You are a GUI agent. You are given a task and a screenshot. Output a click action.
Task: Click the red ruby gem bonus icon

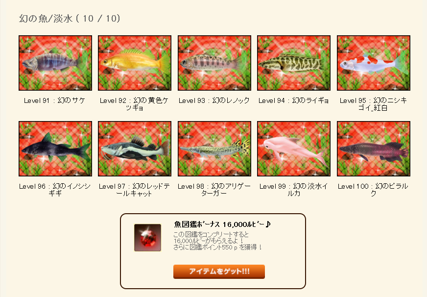click(x=147, y=238)
